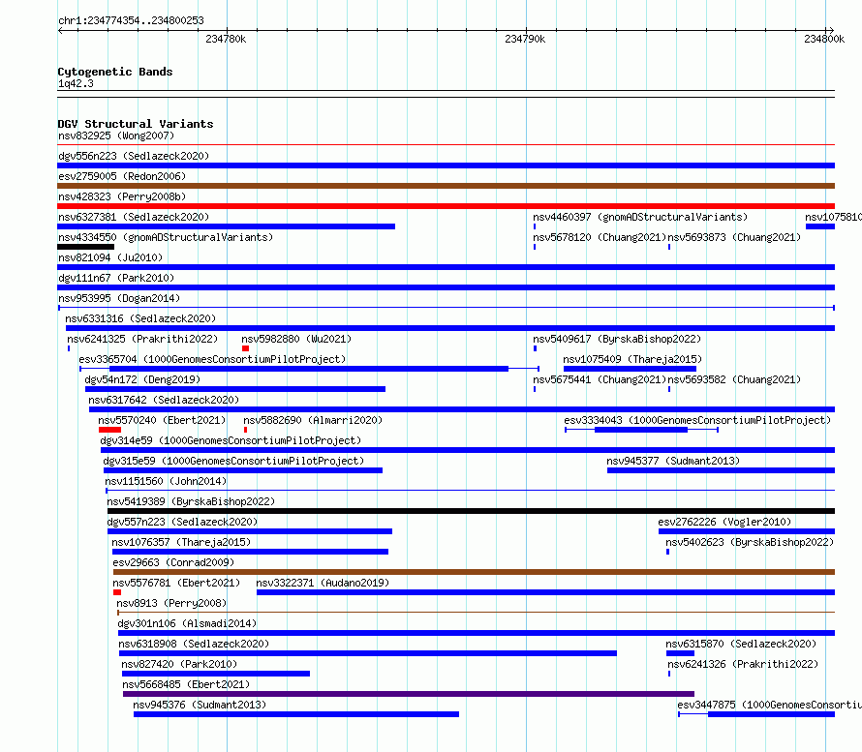Open dgv314e59 (1000GenomesConsortiumPilotProject) label

point(231,440)
